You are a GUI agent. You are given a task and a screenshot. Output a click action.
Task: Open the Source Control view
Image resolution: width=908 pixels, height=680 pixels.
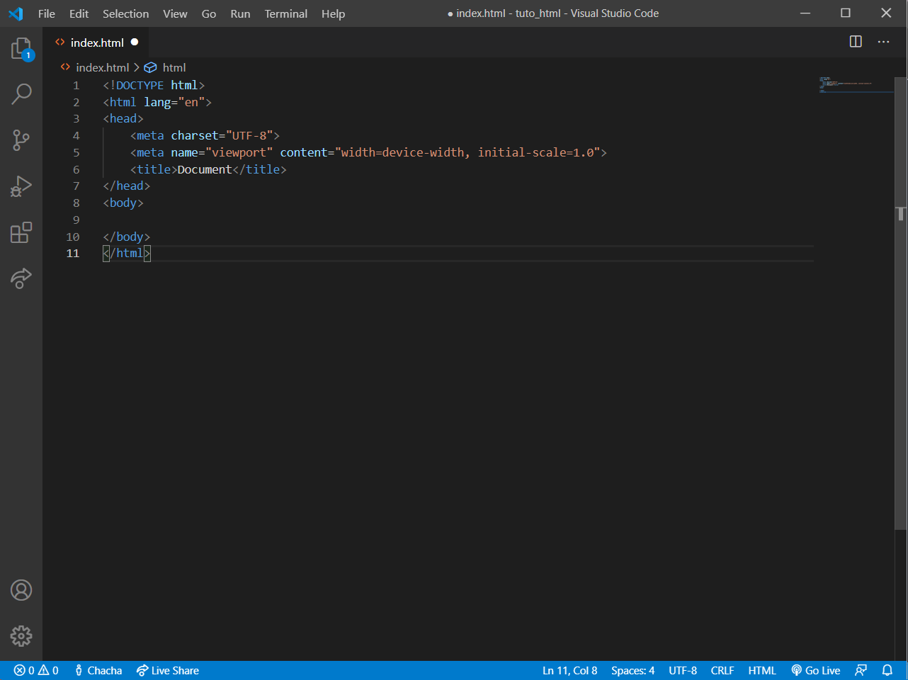point(21,140)
